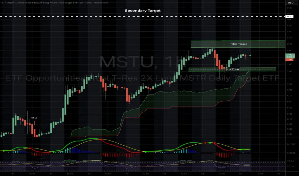Click the chart title symbol description text

tap(55, 3)
